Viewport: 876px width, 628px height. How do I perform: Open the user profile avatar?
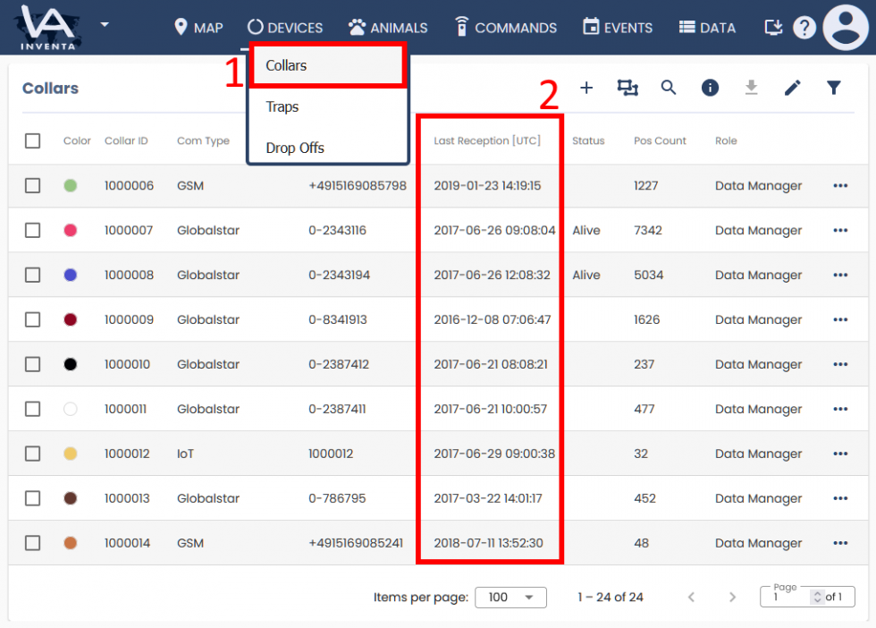pyautogui.click(x=846, y=28)
